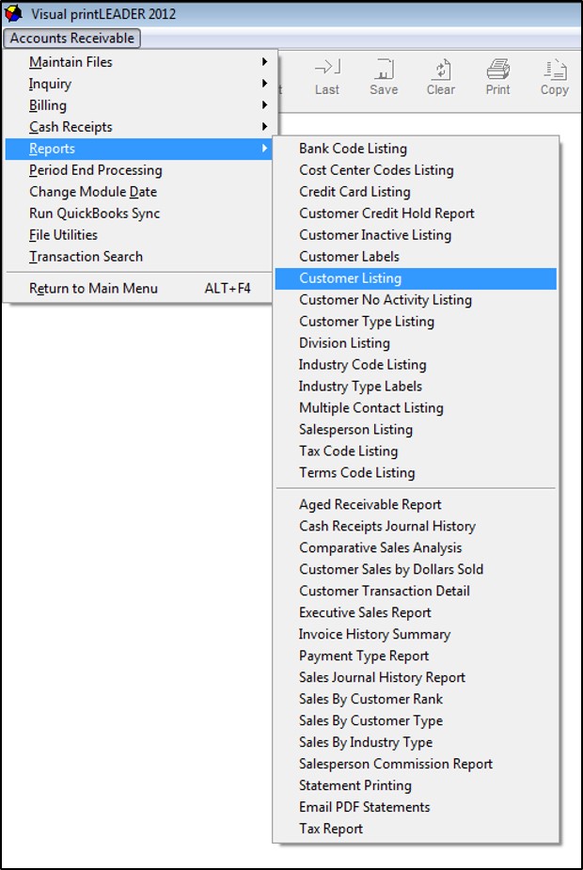
Task: Expand the Billing submenu
Action: point(138,105)
